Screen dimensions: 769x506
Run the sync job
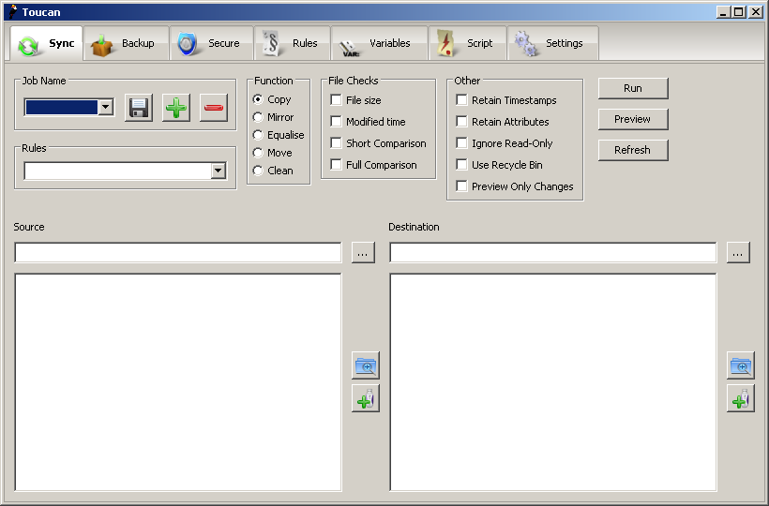(633, 88)
